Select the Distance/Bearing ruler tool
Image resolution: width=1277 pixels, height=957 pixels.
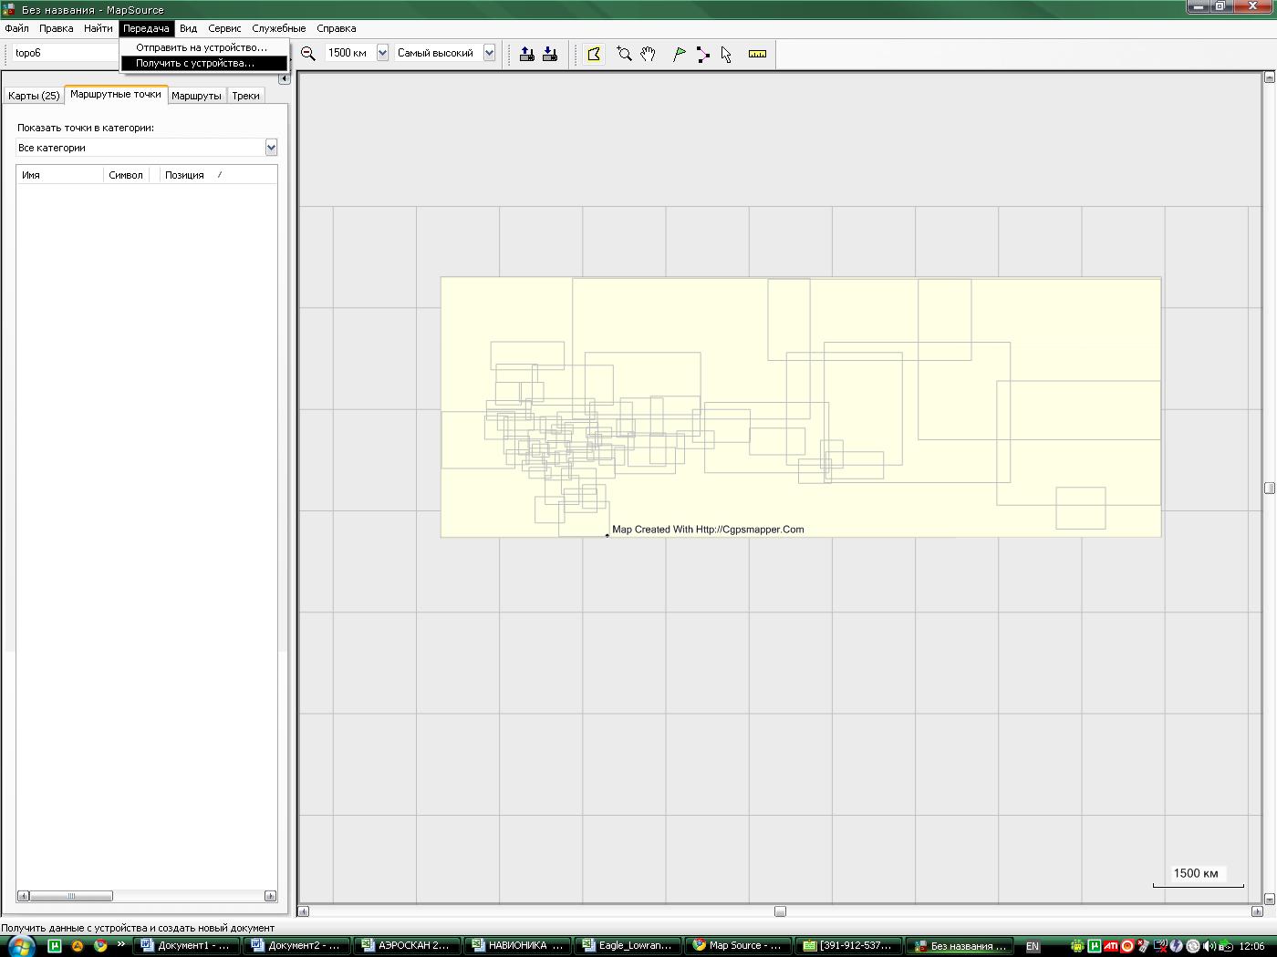(757, 54)
